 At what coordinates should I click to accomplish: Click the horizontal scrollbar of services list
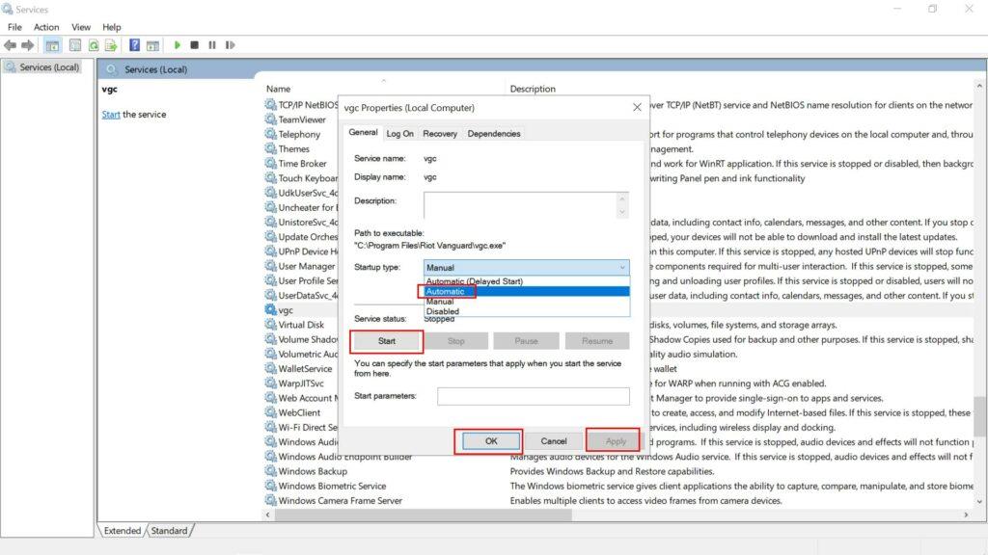(x=423, y=515)
